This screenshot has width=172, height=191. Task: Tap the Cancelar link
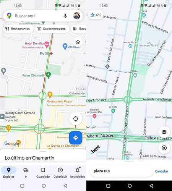(x=162, y=171)
